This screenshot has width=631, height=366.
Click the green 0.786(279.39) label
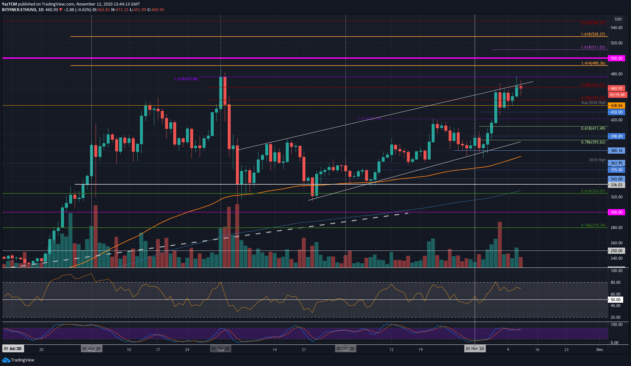593,225
